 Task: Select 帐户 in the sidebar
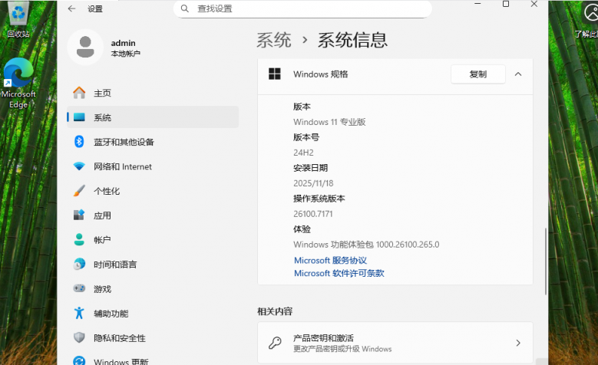[x=102, y=240]
